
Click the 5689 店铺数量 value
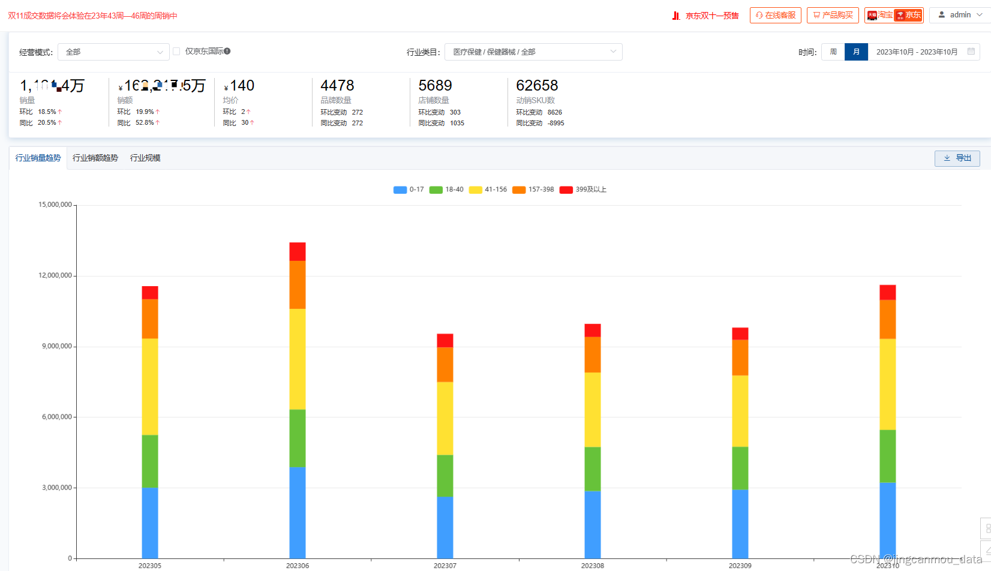pos(435,86)
